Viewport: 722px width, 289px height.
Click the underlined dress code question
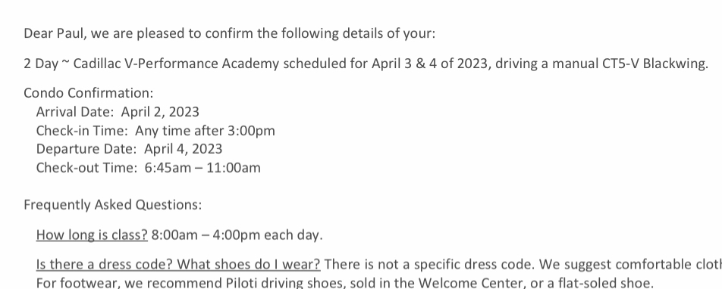coord(178,264)
